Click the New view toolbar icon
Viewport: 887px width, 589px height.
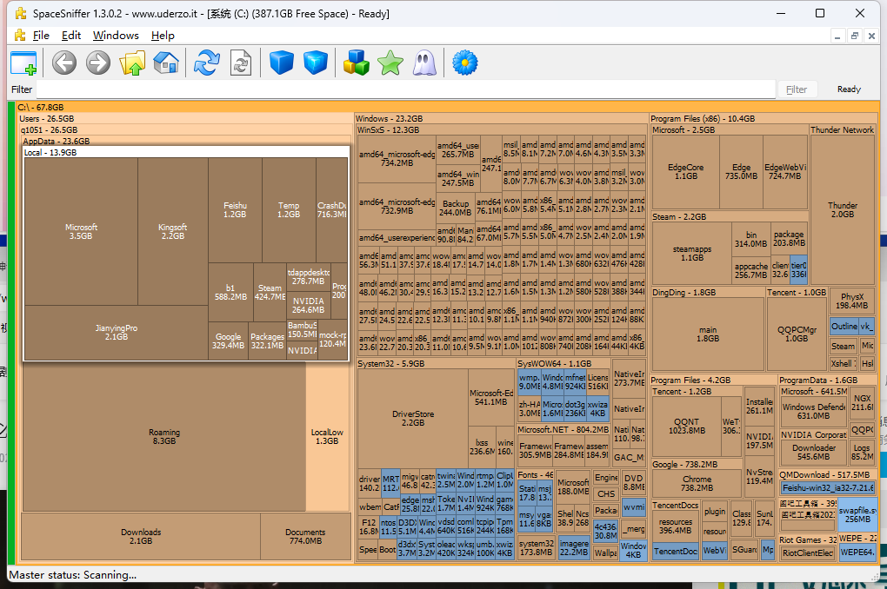[23, 63]
